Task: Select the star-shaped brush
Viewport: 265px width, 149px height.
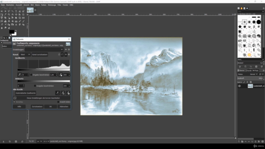Action: 240,26
